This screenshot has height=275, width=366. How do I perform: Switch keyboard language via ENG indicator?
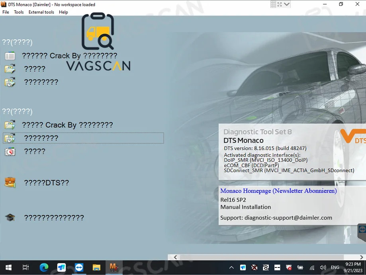click(335, 267)
